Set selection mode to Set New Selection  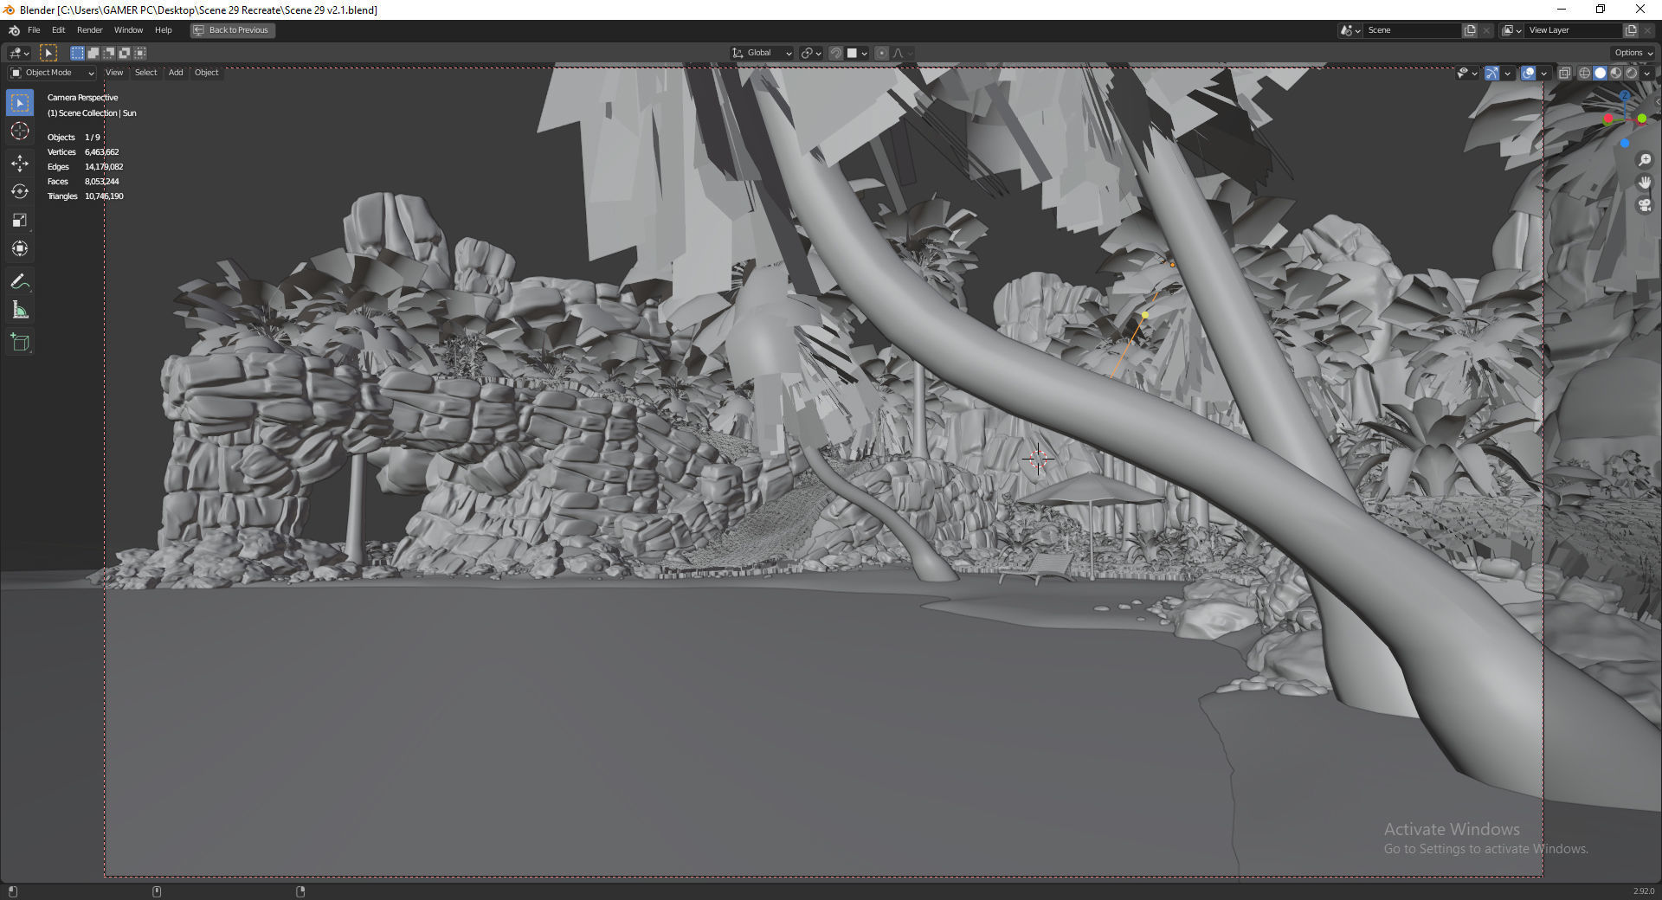pyautogui.click(x=77, y=53)
